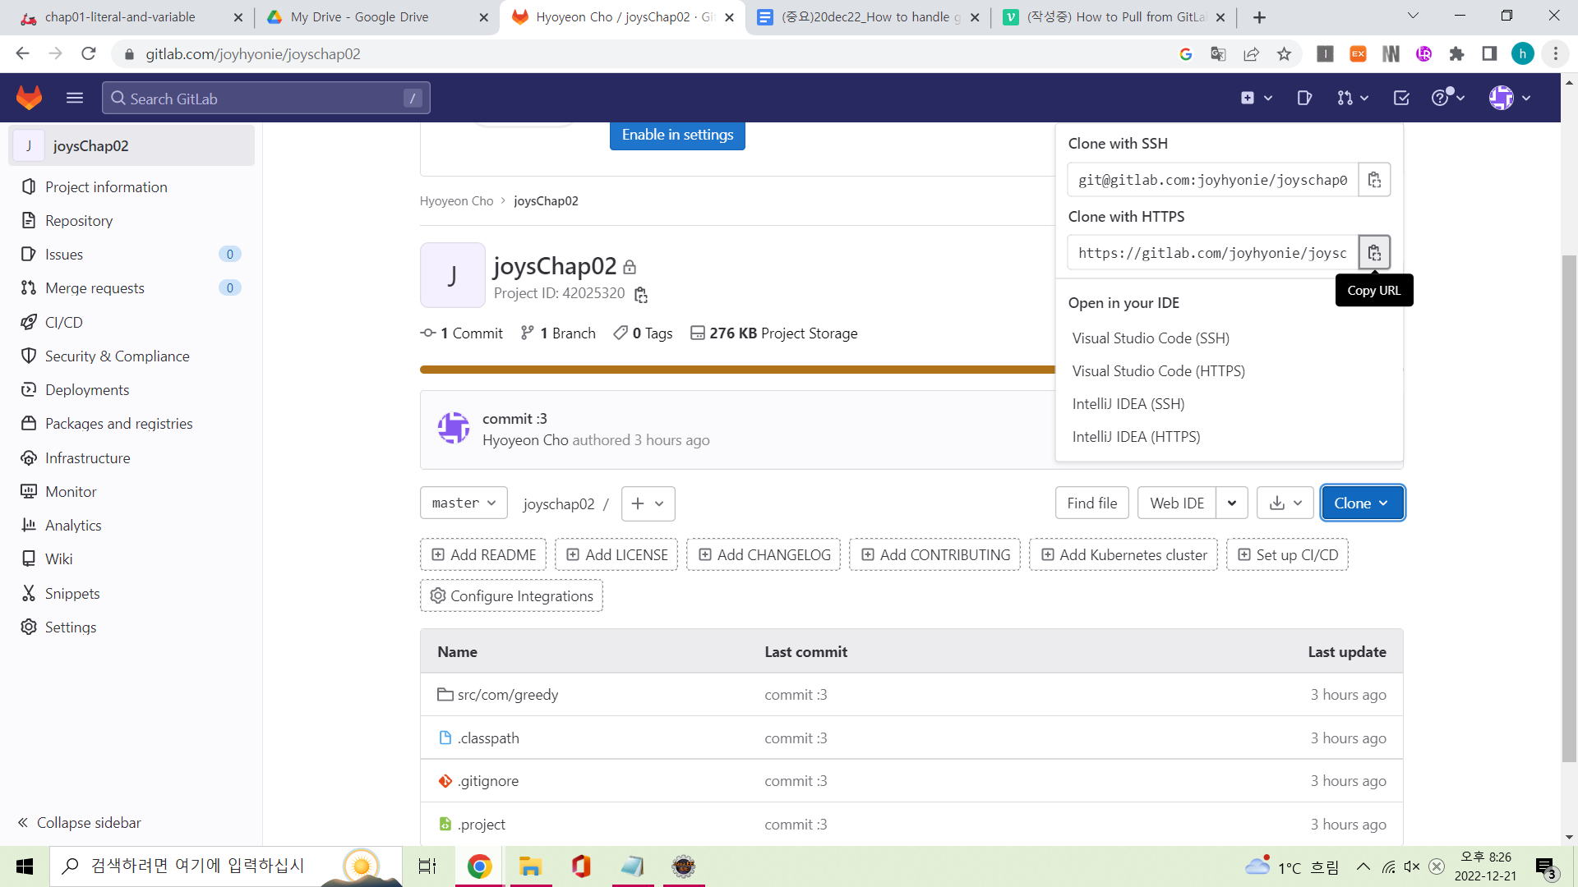Open the download source code dropdown
This screenshot has height=887, width=1578.
click(x=1285, y=502)
